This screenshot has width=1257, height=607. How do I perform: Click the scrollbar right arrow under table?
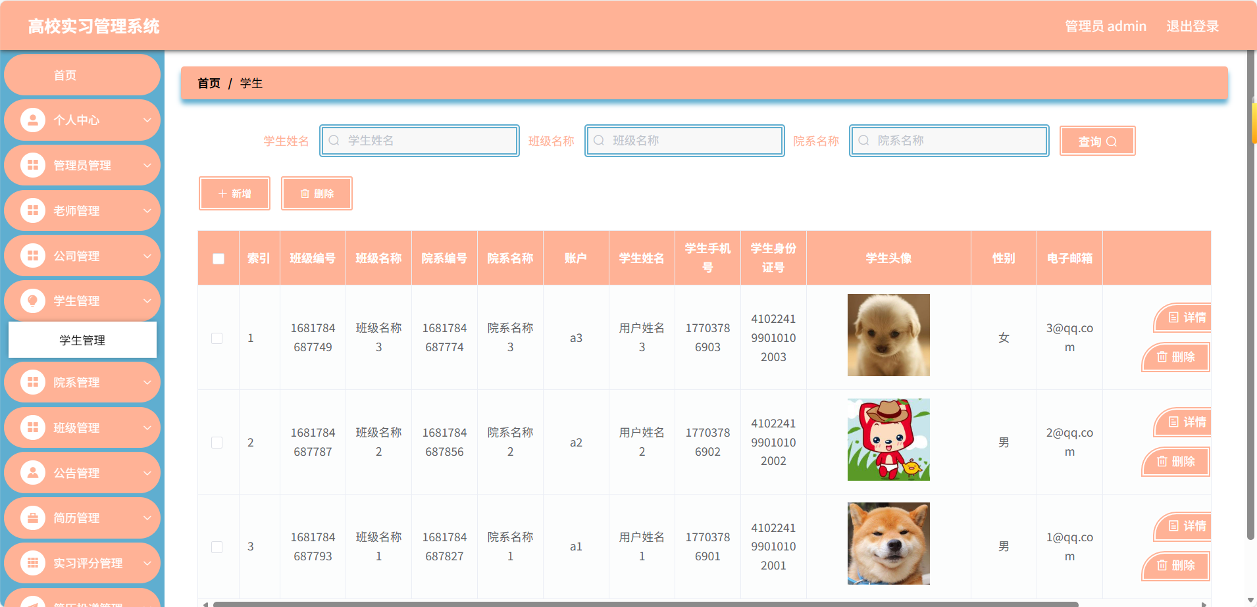click(x=1203, y=604)
